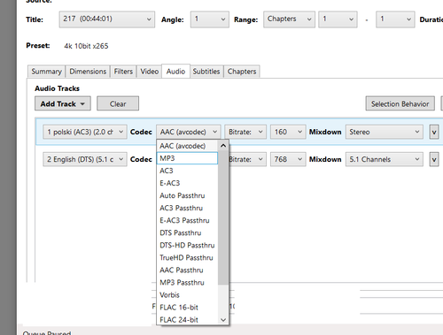Click the codec list scrollbar thumb
The width and height of the screenshot is (443, 335).
223,217
